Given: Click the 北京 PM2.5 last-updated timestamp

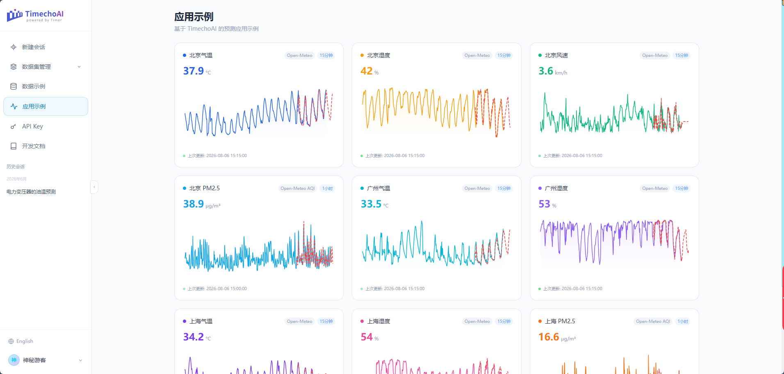Looking at the screenshot, I should [217, 289].
